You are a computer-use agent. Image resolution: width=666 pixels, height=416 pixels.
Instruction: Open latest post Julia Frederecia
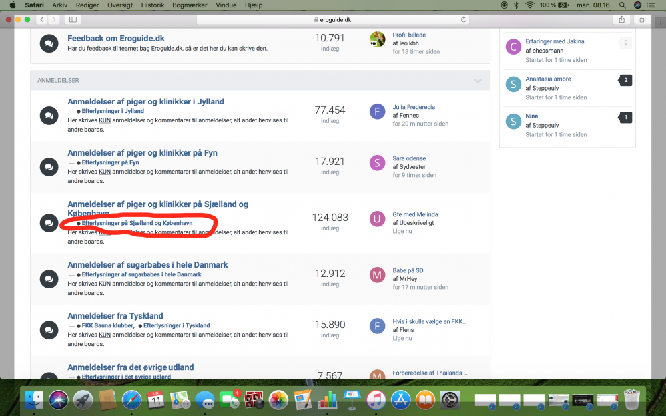tap(414, 107)
